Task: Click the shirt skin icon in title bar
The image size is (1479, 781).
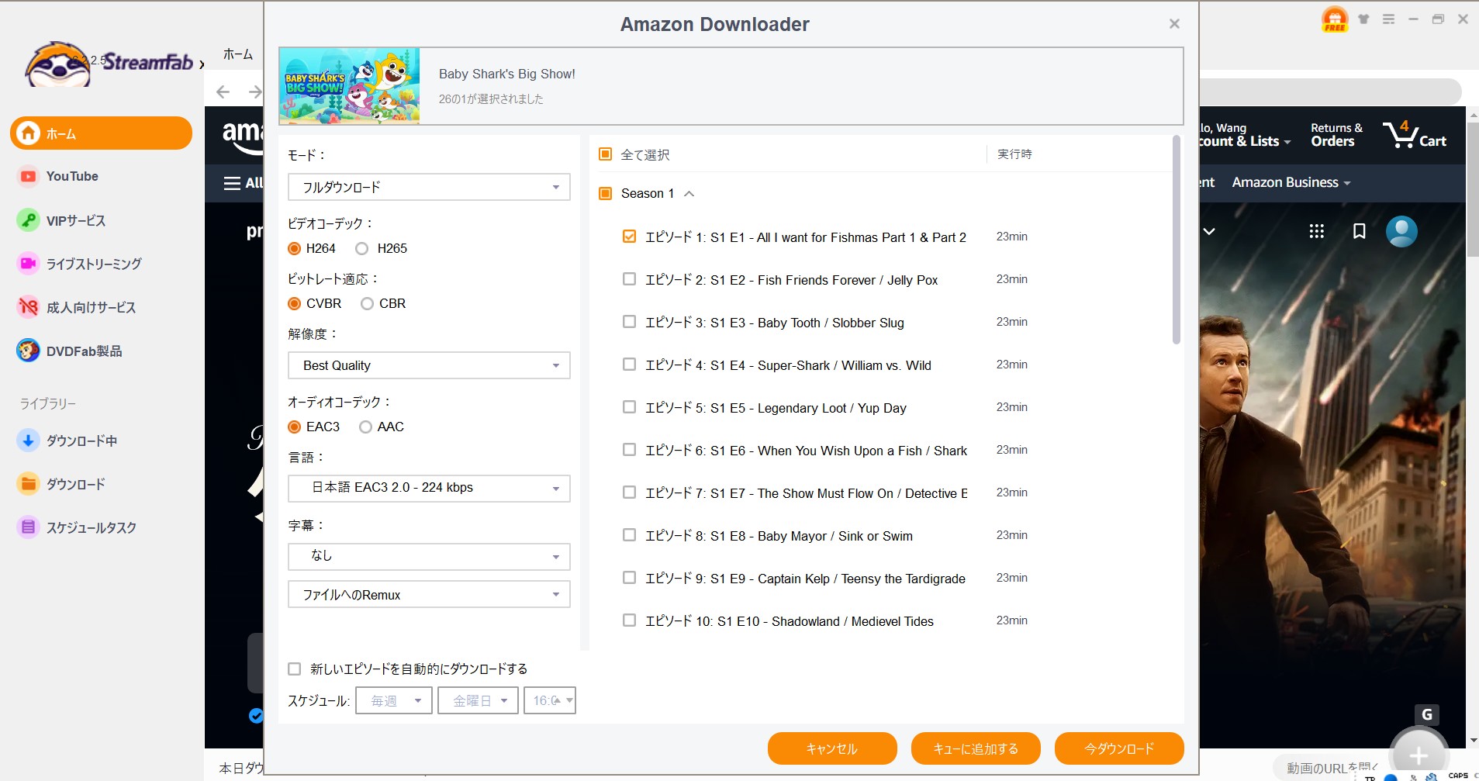Action: point(1363,19)
